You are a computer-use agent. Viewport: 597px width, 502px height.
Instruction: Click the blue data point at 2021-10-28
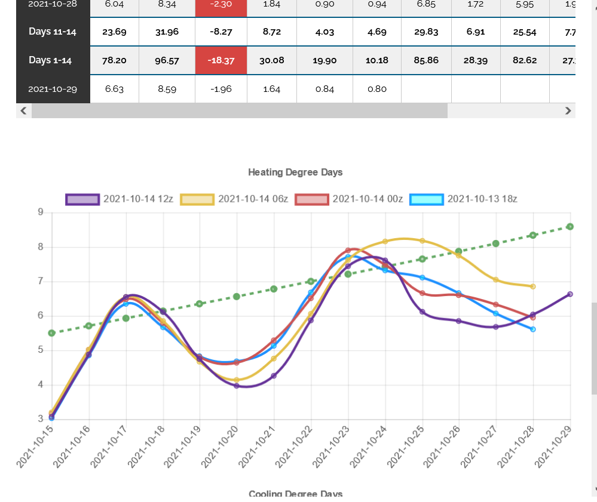(x=533, y=329)
